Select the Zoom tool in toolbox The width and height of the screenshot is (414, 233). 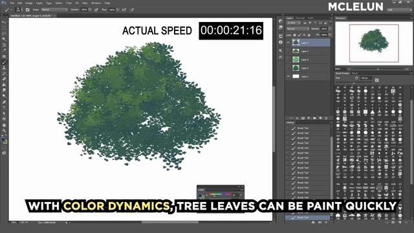coord(4,131)
